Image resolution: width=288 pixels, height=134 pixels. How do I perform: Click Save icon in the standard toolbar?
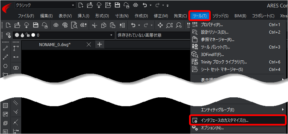tap(36, 25)
